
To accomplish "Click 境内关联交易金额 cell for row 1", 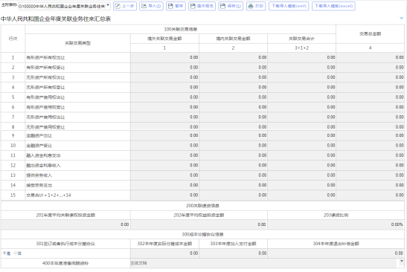I will [233, 57].
